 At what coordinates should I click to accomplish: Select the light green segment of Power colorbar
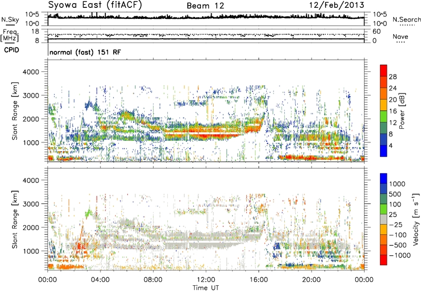click(x=384, y=116)
